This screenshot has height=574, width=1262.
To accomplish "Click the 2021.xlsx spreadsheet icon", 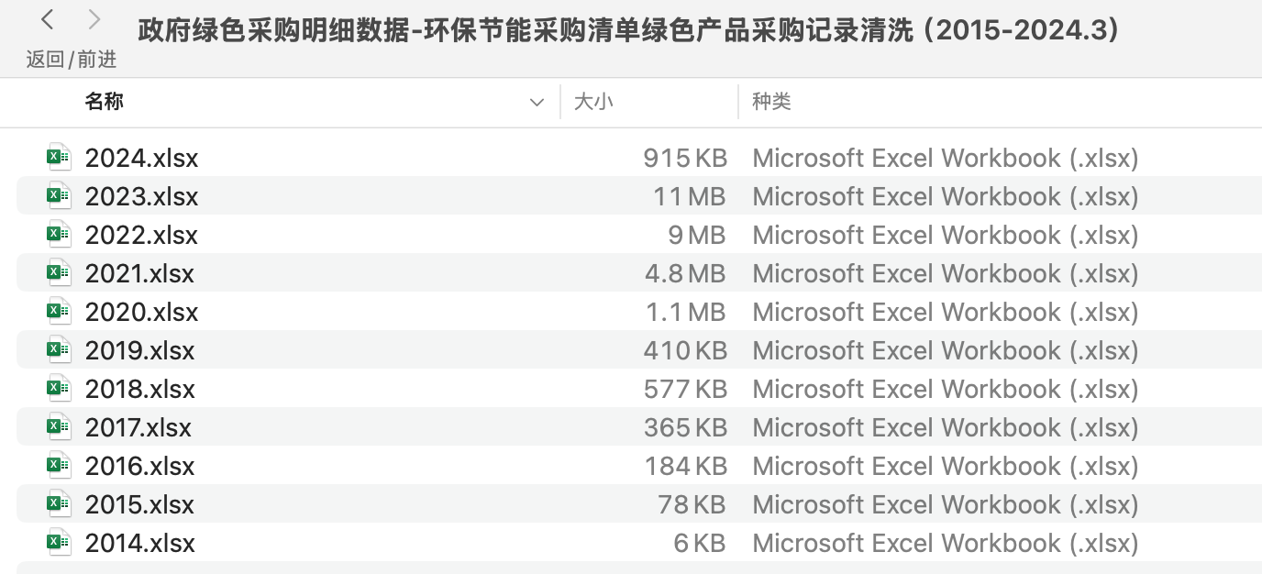I will tap(59, 273).
